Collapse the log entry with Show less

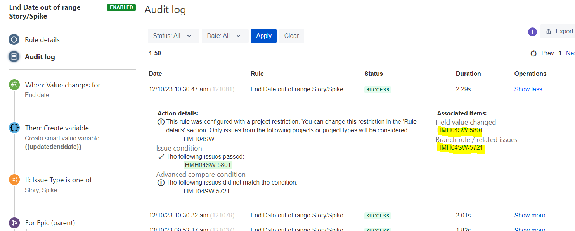(x=528, y=89)
